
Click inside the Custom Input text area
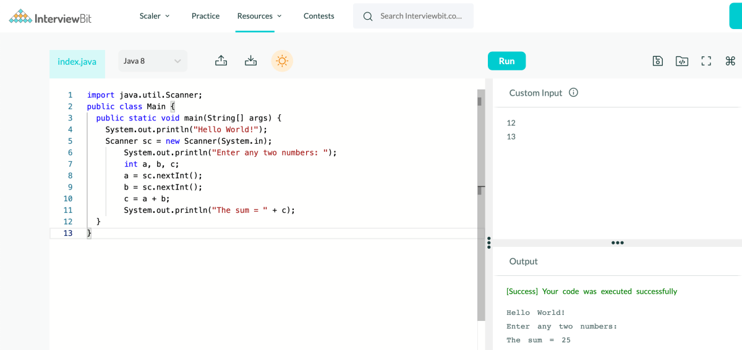tap(617, 173)
